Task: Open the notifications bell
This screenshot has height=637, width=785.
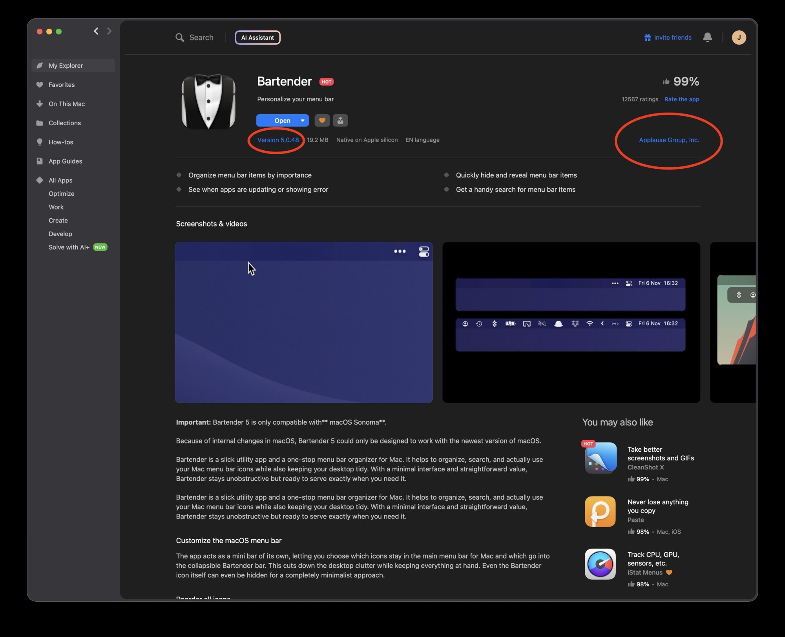Action: (x=707, y=37)
